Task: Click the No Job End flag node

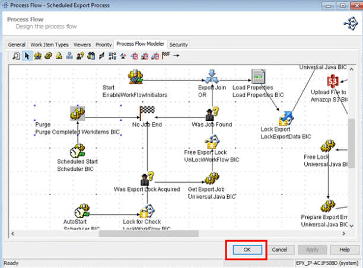Action: click(146, 111)
